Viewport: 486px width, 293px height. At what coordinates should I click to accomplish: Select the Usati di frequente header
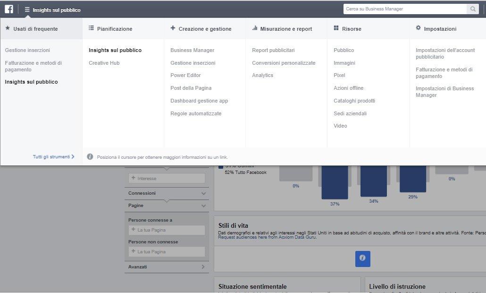41,28
